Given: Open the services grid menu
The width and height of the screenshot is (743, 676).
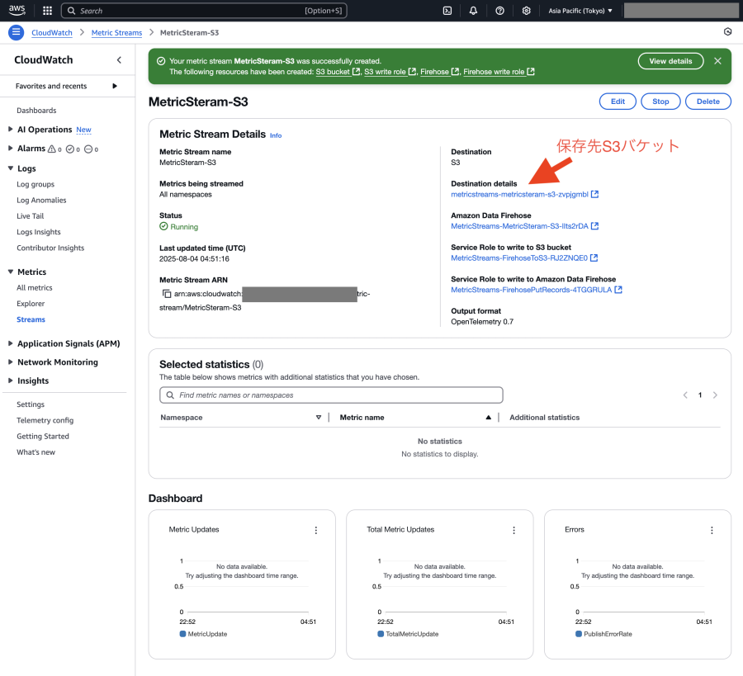Looking at the screenshot, I should (47, 11).
